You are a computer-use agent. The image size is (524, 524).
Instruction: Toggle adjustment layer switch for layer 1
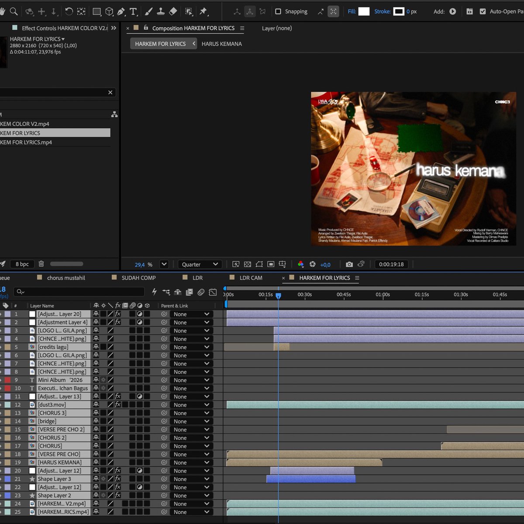[140, 314]
